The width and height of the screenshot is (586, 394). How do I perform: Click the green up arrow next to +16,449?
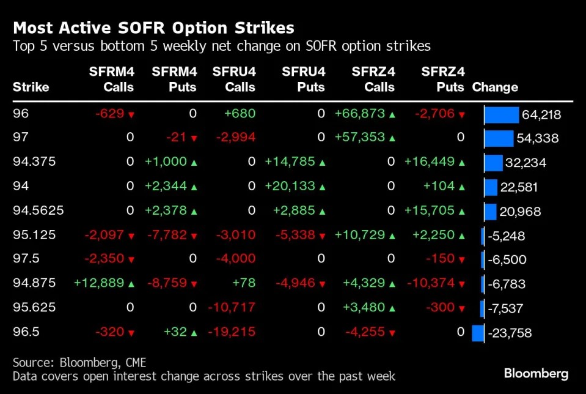(x=461, y=163)
